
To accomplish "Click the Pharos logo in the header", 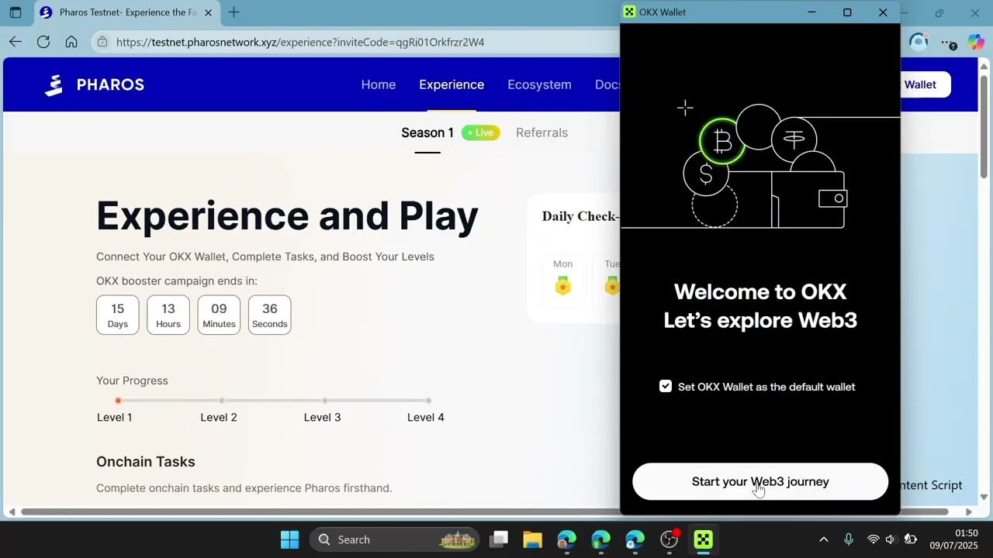I will tap(94, 84).
